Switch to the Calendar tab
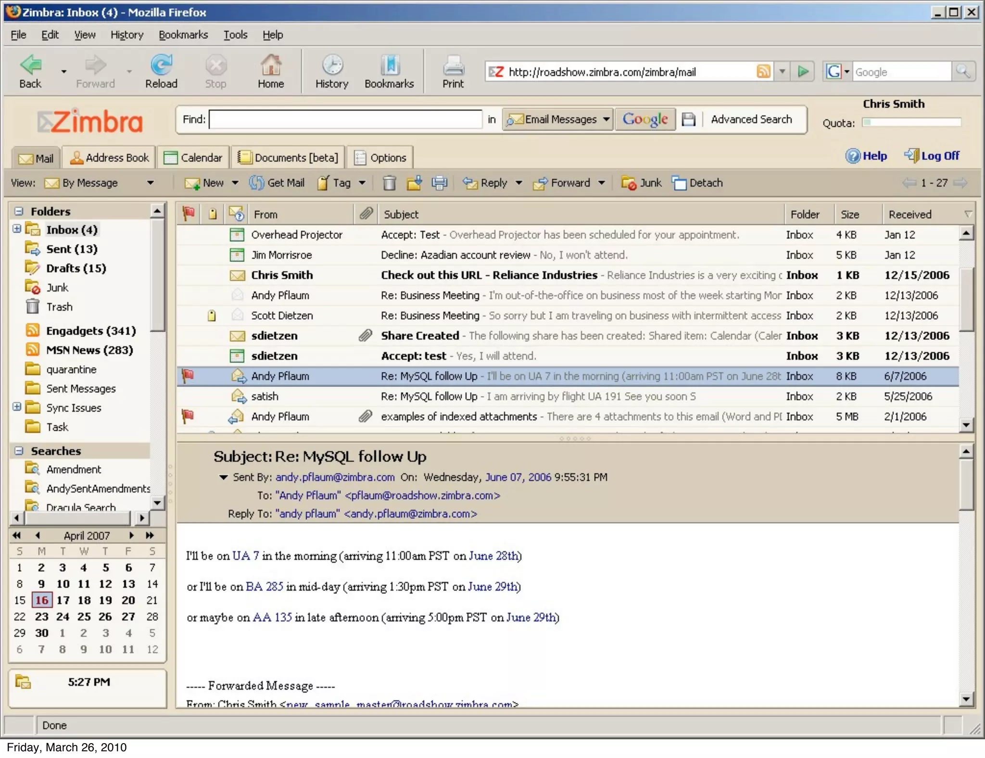Image resolution: width=985 pixels, height=758 pixels. 193,158
